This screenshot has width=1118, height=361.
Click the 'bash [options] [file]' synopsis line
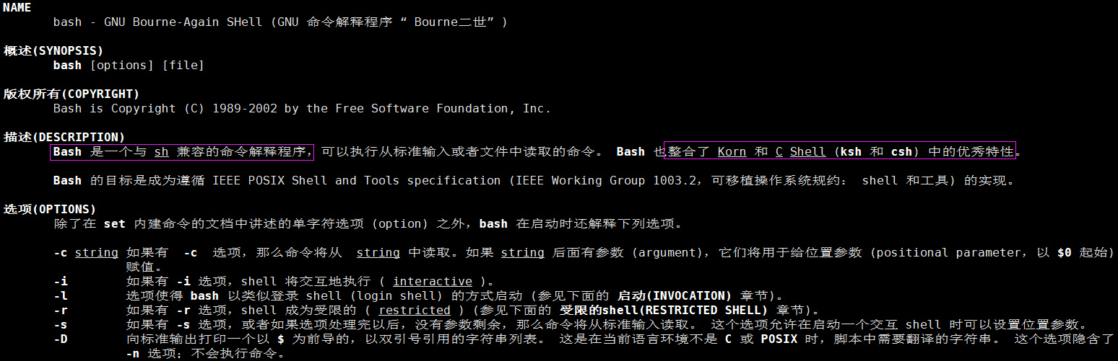pyautogui.click(x=129, y=65)
